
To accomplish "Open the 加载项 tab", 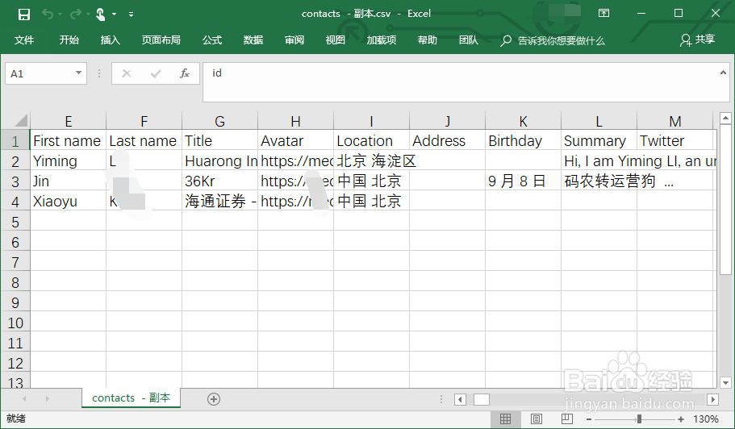I will tap(382, 40).
